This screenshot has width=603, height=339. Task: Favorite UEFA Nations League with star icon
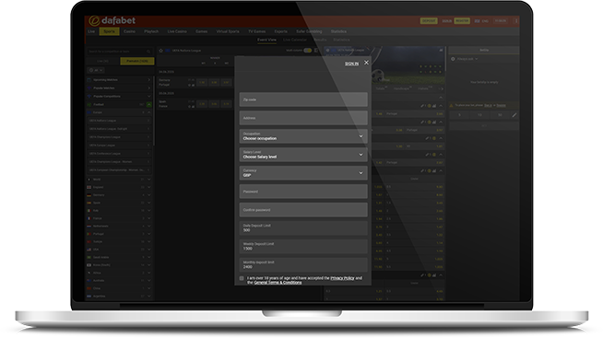pyautogui.click(x=161, y=51)
